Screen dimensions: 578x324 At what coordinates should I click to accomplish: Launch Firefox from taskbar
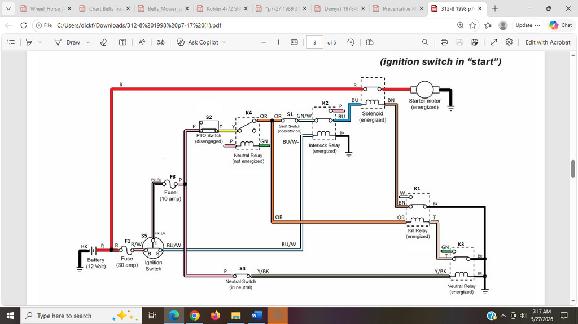pyautogui.click(x=215, y=316)
